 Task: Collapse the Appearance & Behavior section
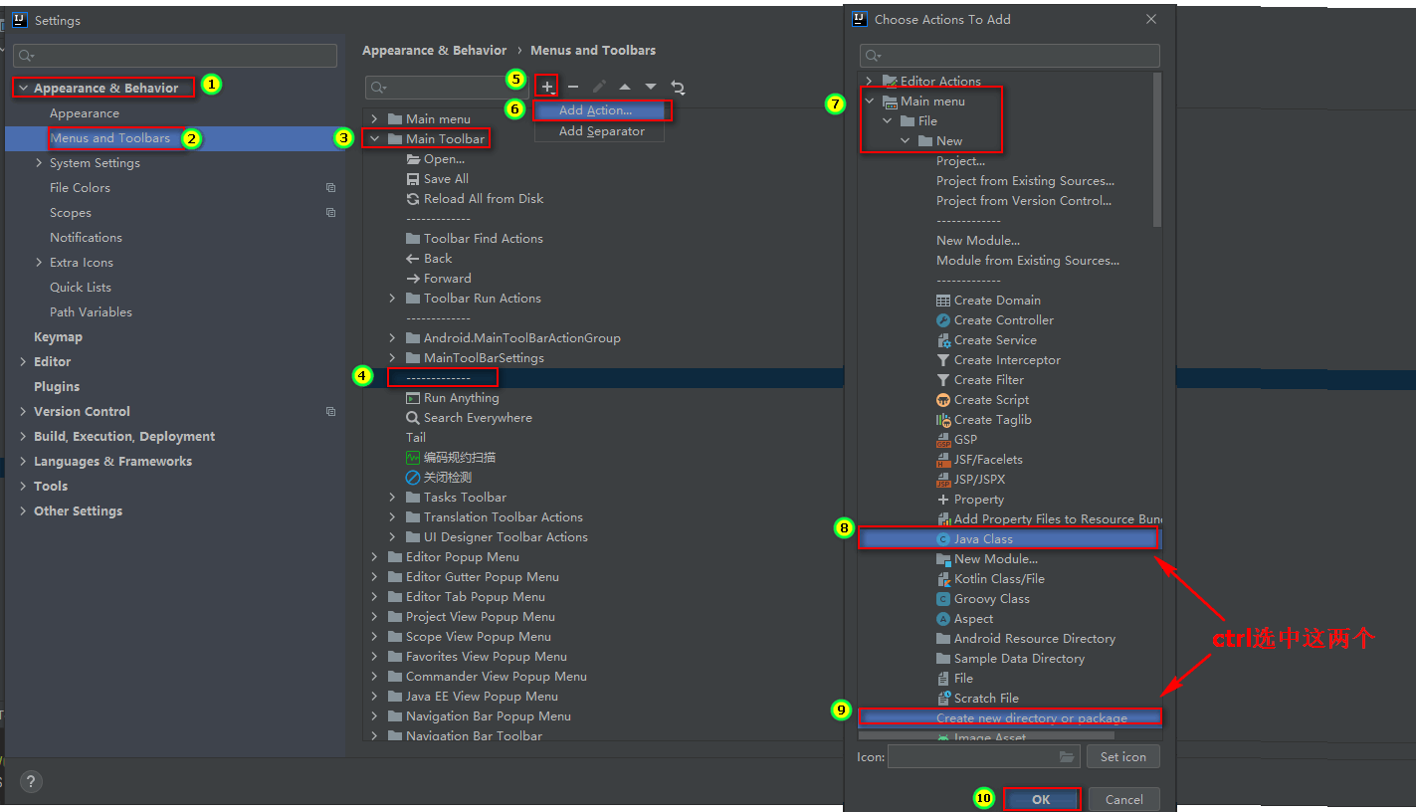point(23,88)
